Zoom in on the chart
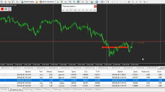 coord(70,2)
